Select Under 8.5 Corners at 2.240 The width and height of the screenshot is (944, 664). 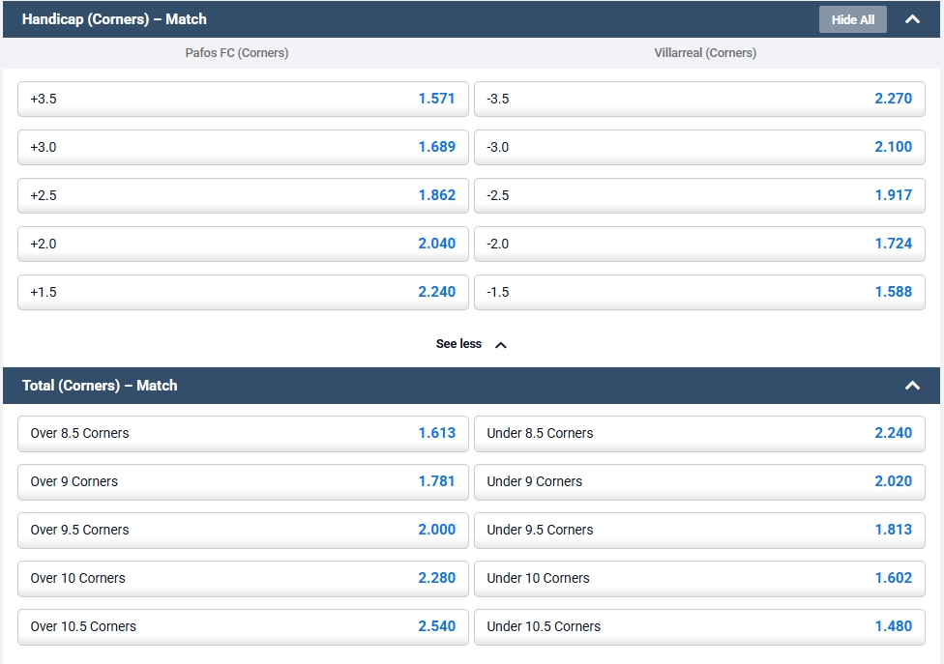tap(699, 433)
